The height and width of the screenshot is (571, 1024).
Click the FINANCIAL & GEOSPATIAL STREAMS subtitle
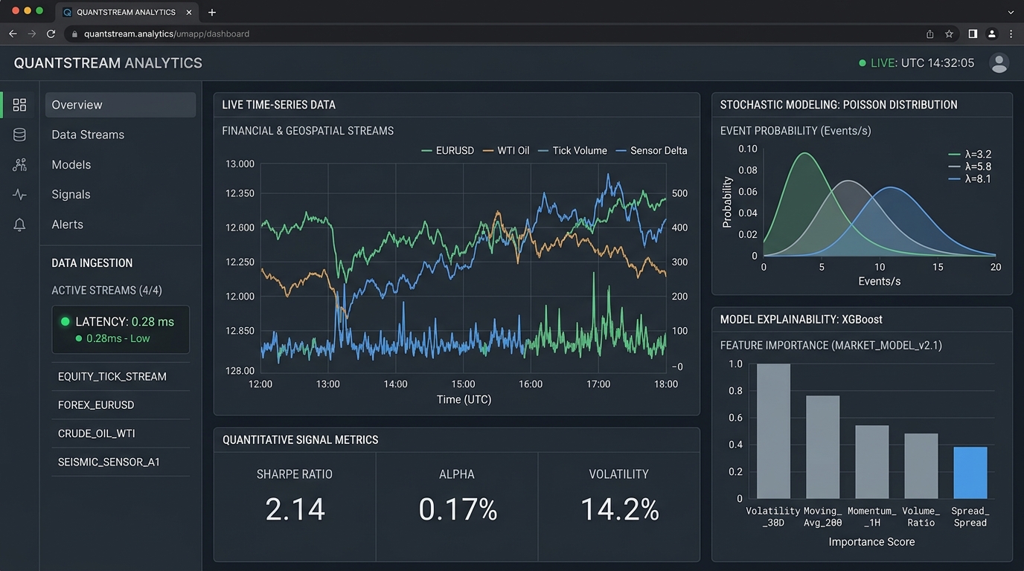tap(308, 131)
